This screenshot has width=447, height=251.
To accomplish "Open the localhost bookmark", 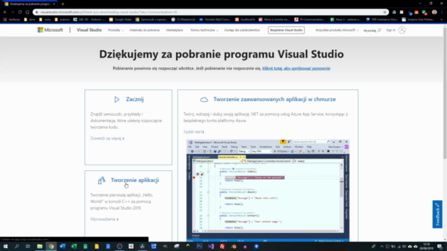I will (245, 20).
